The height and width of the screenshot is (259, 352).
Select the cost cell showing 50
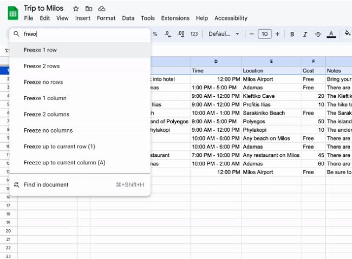314,122
